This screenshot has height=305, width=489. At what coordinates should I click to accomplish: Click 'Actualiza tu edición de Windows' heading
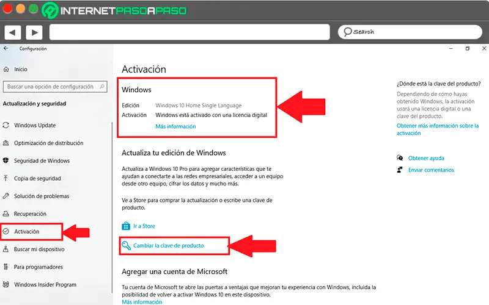tap(174, 153)
